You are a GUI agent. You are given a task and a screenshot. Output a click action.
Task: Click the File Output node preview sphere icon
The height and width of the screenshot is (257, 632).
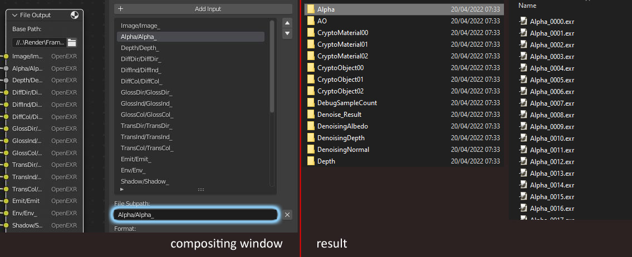click(75, 16)
